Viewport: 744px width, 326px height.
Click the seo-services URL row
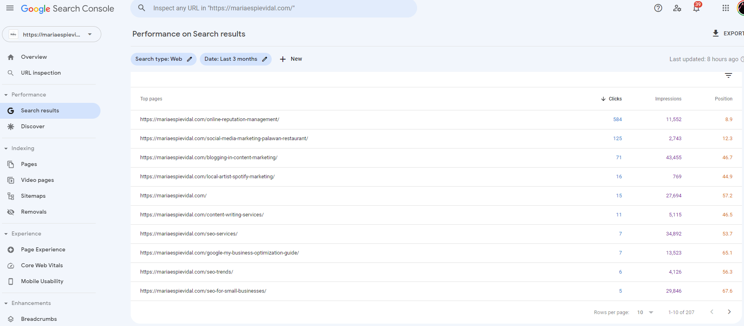click(x=436, y=234)
